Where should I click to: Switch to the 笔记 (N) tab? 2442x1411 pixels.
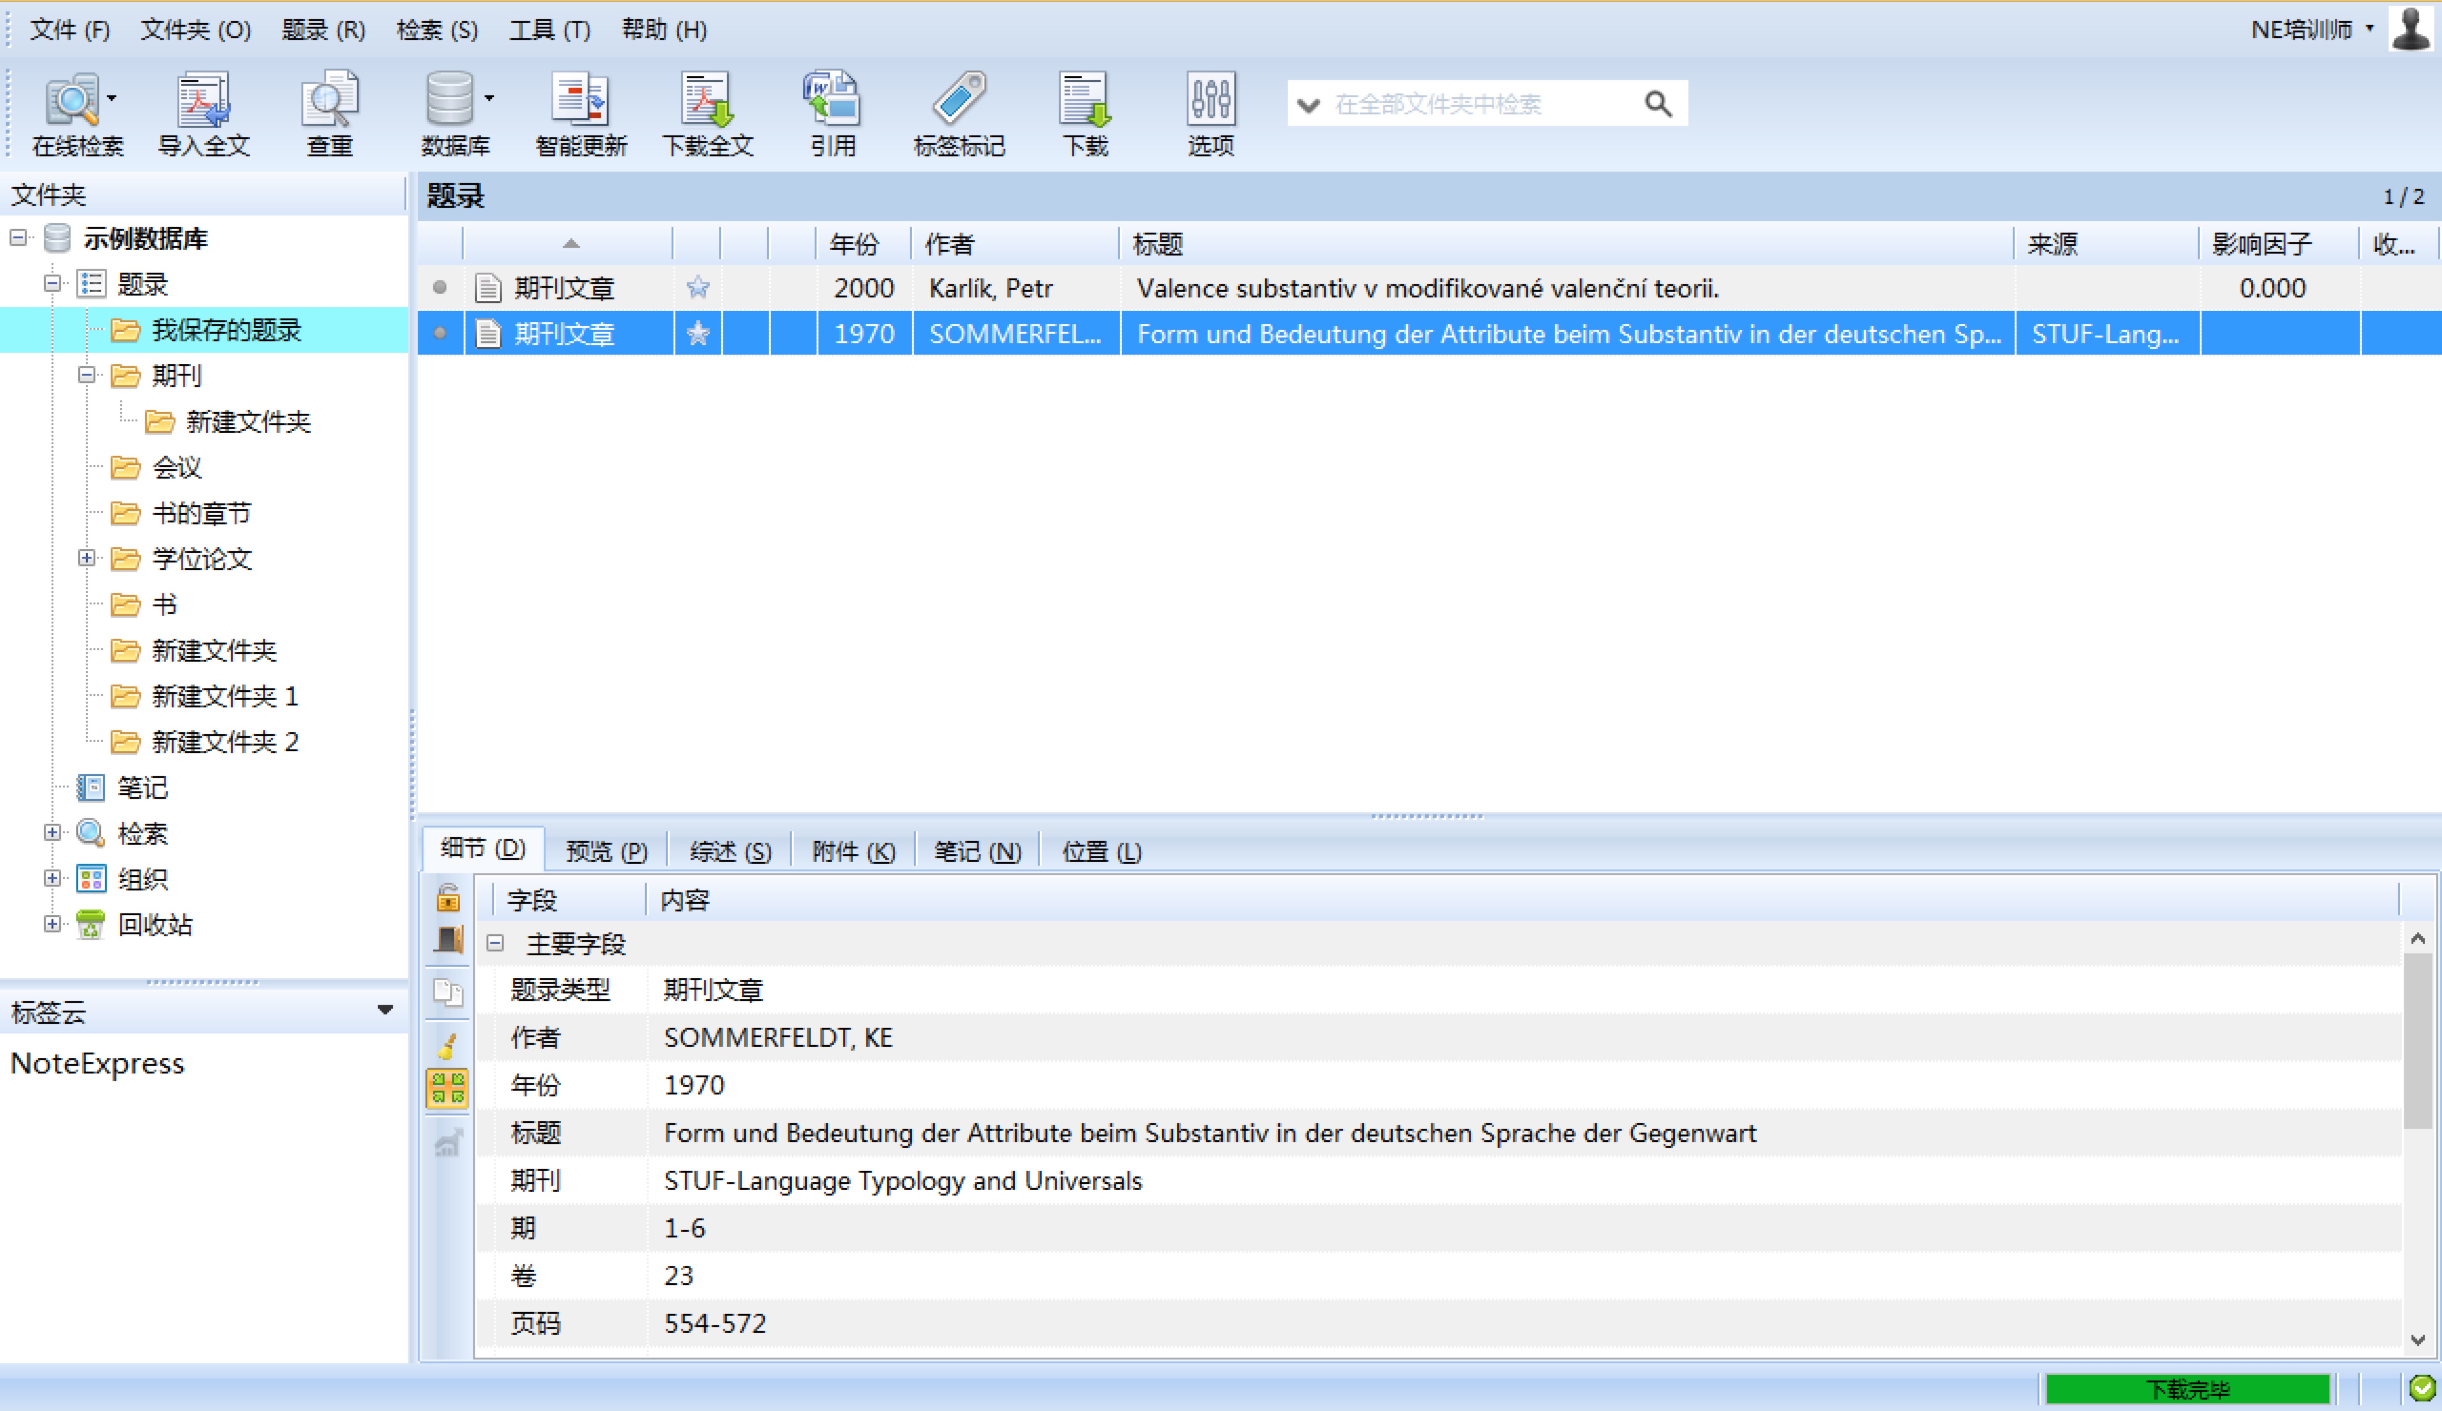(x=978, y=851)
